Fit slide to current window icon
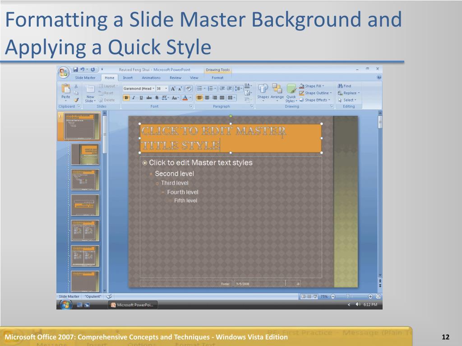Viewport: 462px width, 346px height. coord(379,296)
